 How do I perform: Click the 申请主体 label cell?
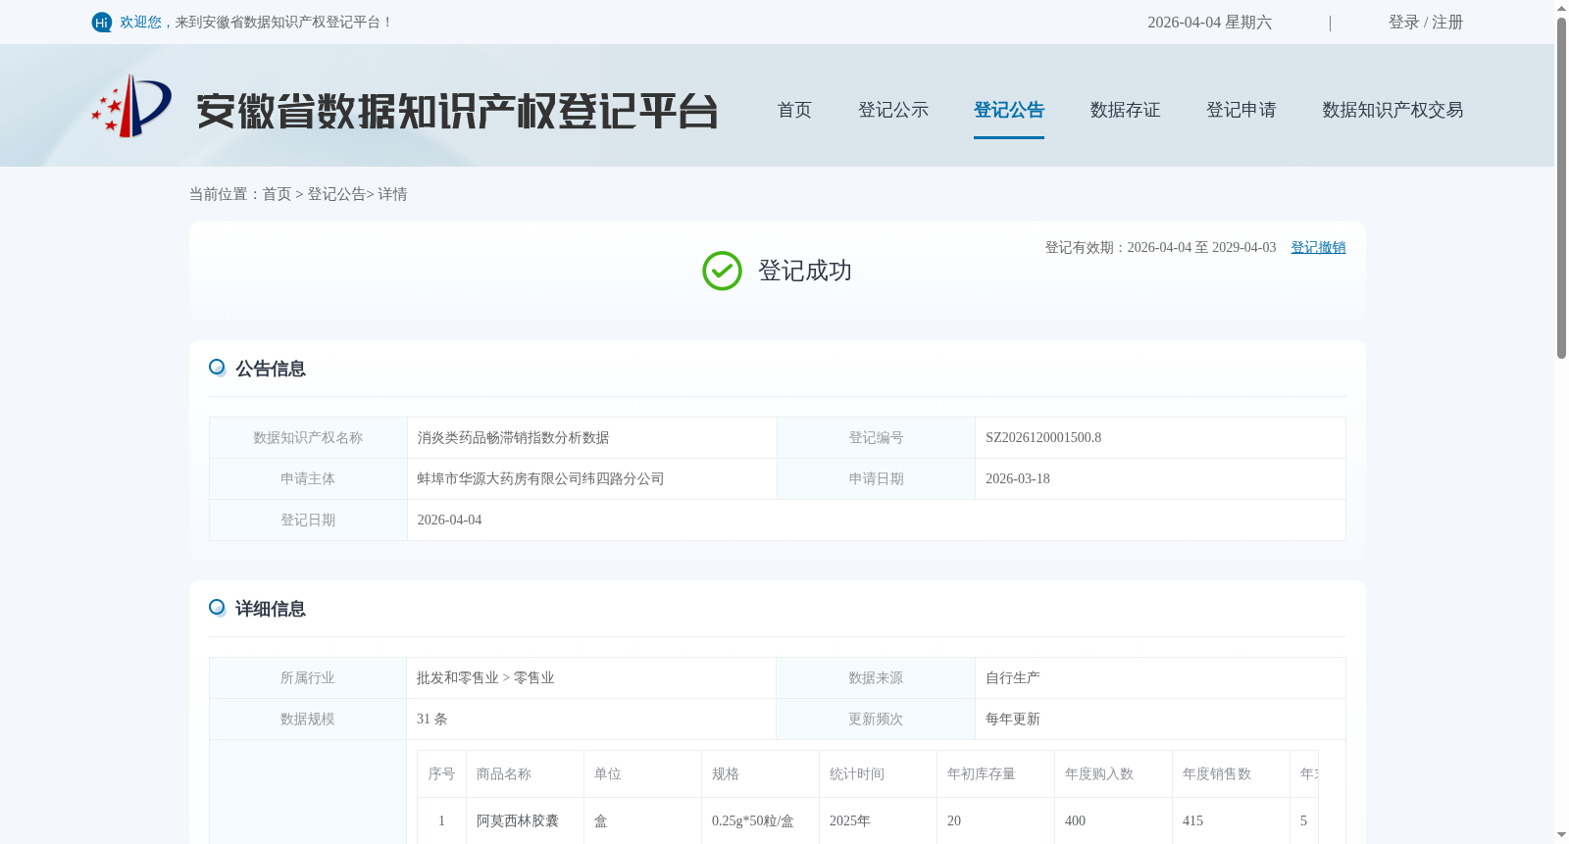click(x=308, y=478)
